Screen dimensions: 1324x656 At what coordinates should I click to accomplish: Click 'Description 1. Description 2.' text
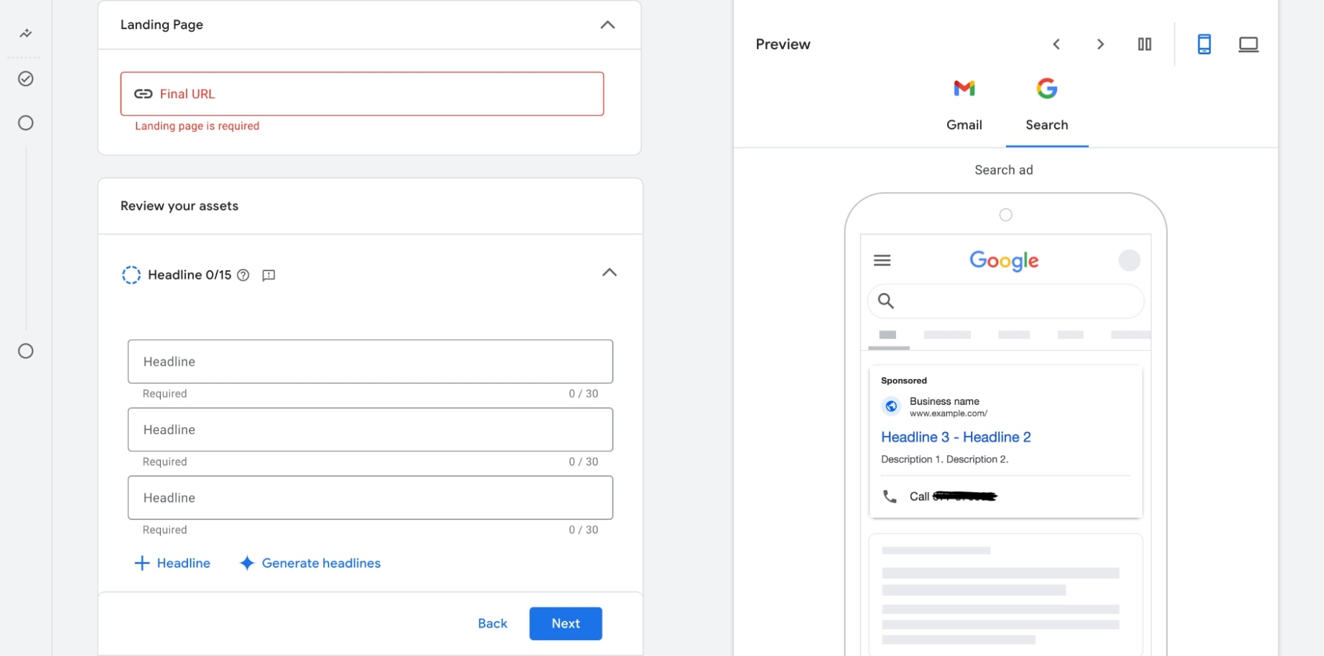tap(944, 459)
